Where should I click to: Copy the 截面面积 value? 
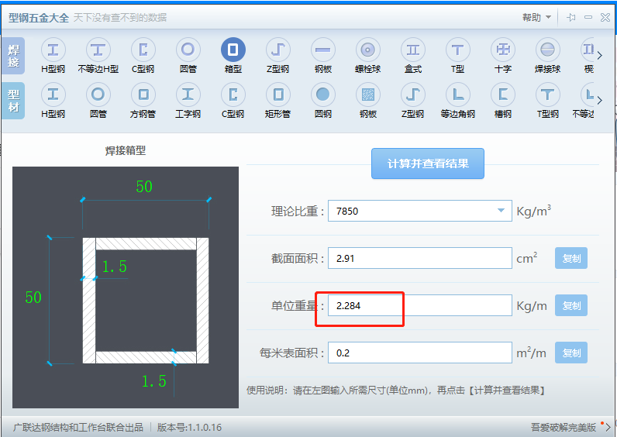tap(571, 259)
